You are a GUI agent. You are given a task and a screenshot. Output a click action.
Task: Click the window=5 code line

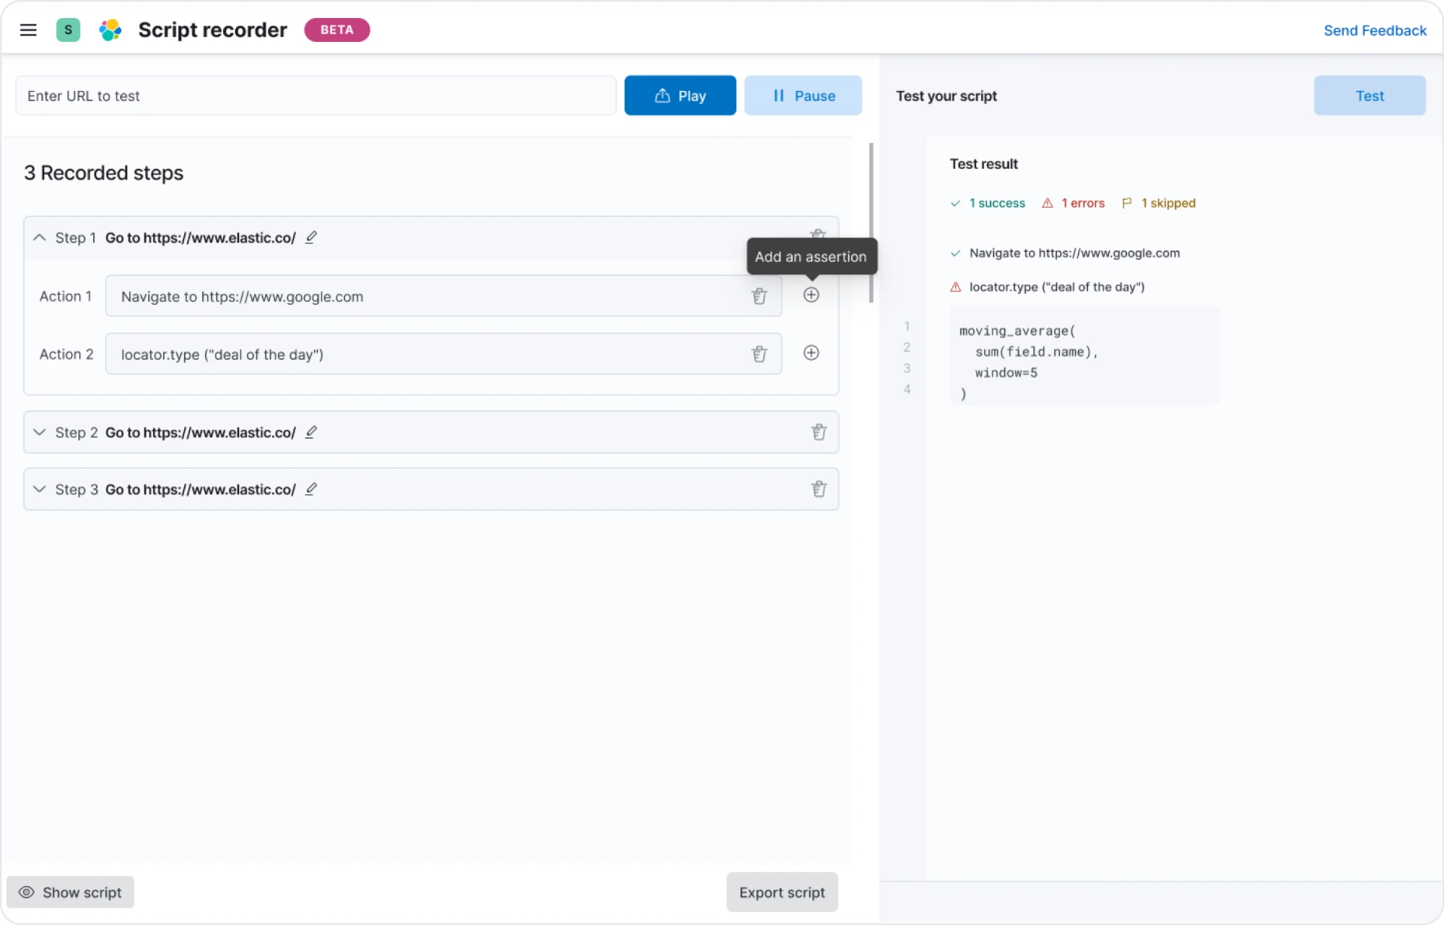pos(1006,373)
